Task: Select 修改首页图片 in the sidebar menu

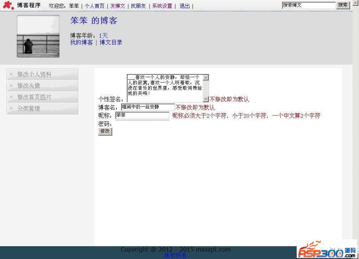Action: coord(42,97)
